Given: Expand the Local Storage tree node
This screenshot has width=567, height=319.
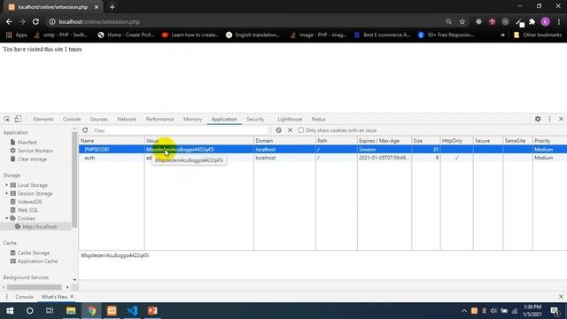Looking at the screenshot, I should (x=6, y=185).
